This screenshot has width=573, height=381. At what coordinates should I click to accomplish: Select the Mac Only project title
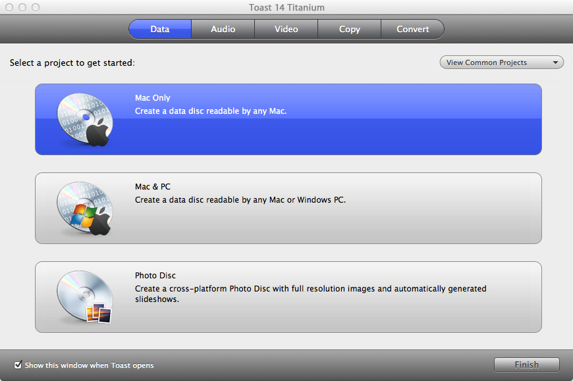click(153, 98)
